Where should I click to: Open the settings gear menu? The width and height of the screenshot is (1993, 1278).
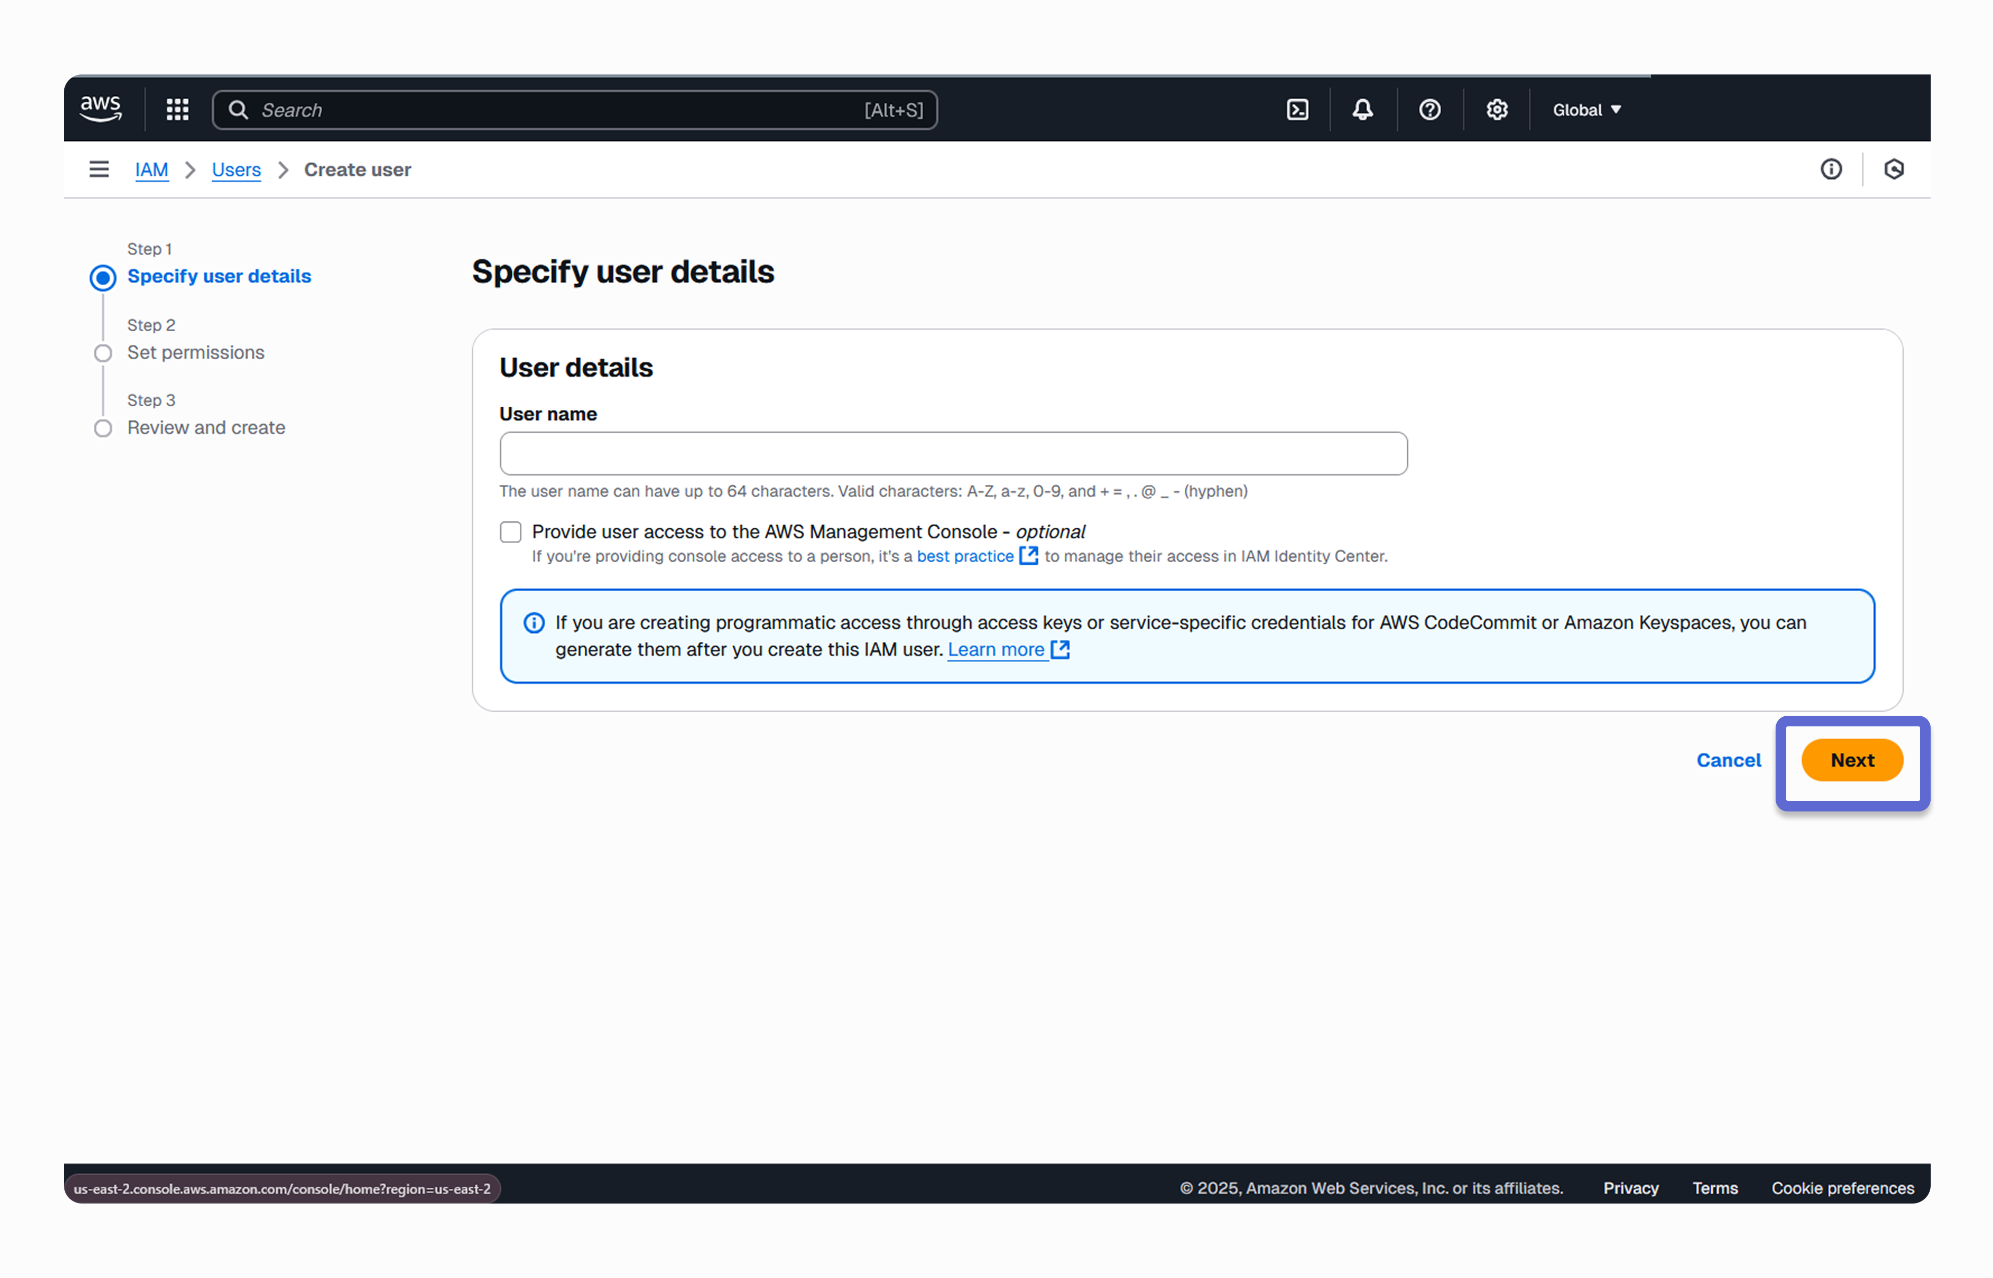1496,109
